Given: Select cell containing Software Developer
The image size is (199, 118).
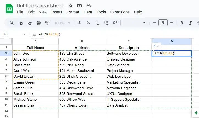Looking at the screenshot, I should pos(129,53).
